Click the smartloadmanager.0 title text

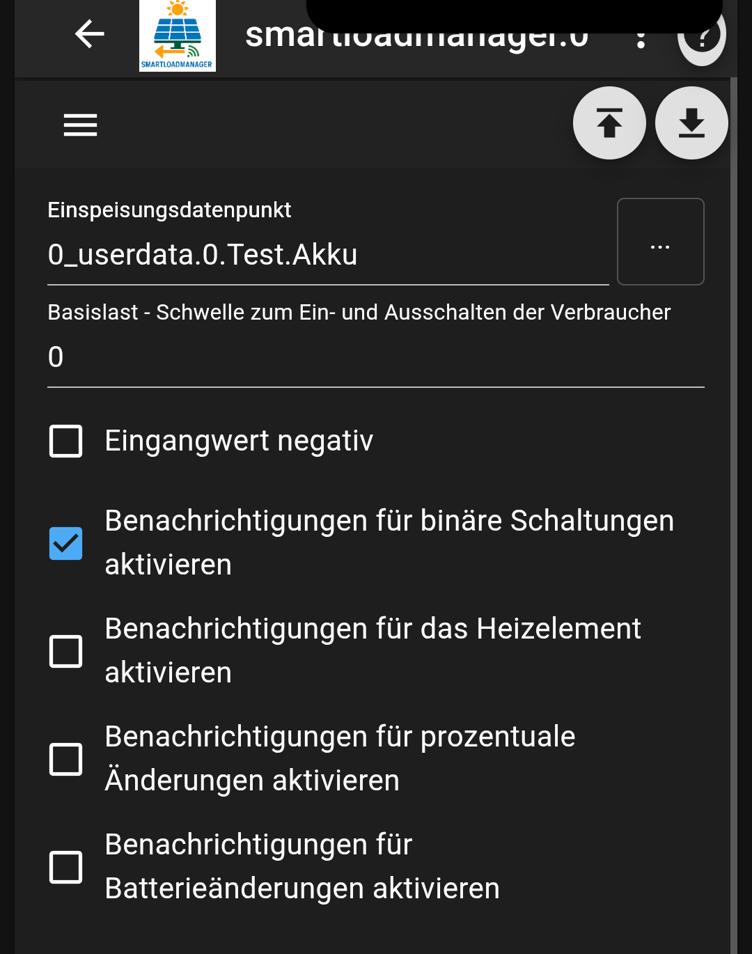point(416,36)
